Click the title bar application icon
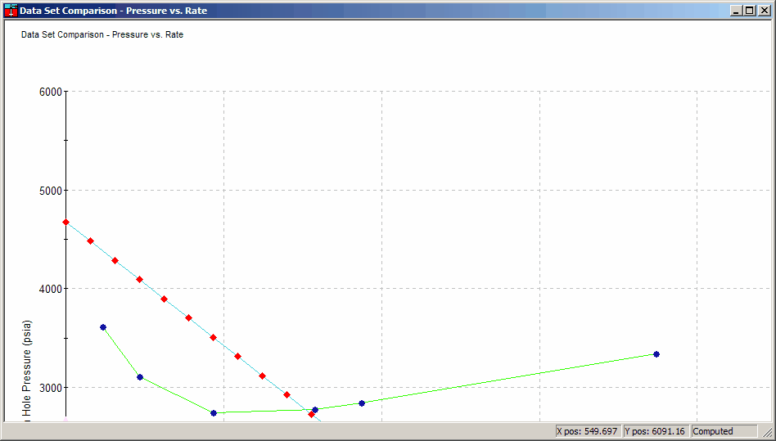776x441 pixels. pyautogui.click(x=11, y=11)
